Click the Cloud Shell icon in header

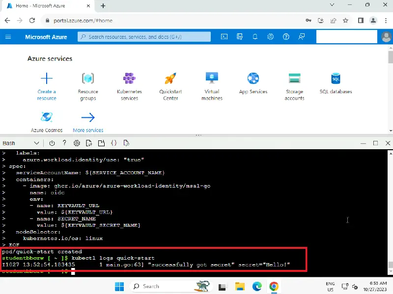[224, 37]
